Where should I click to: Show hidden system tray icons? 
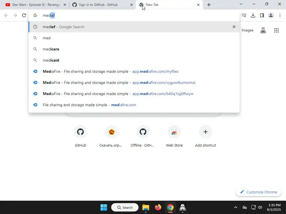[236, 207]
